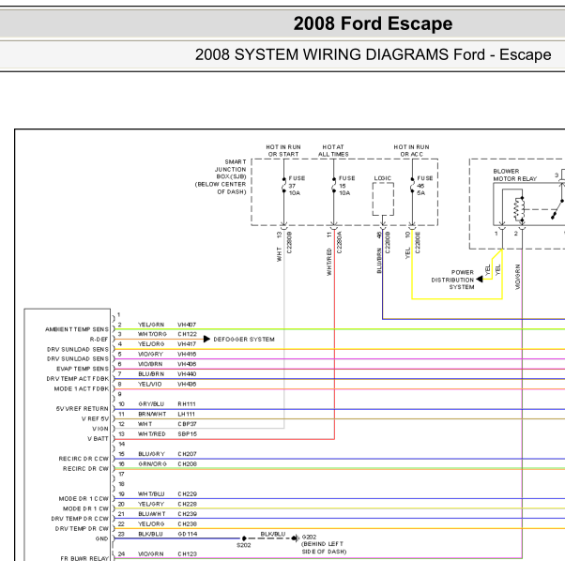Click wire color "BRN/WHT" at pin 11
565x561 pixels.
152,414
